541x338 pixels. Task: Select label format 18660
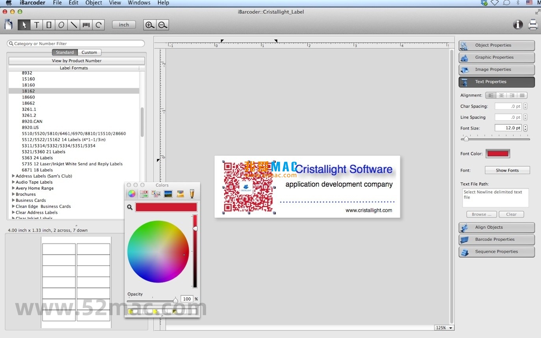click(x=28, y=97)
